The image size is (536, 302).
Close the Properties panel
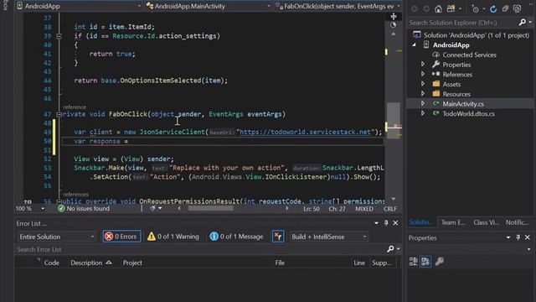point(528,237)
